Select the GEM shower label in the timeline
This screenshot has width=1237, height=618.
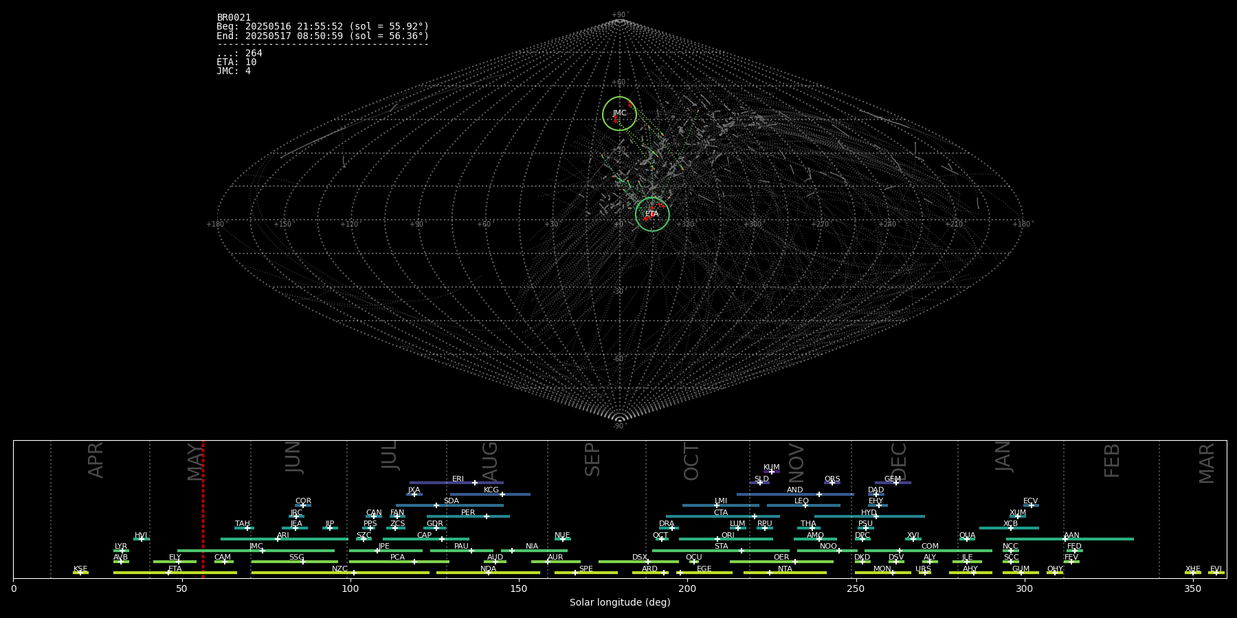tap(893, 479)
